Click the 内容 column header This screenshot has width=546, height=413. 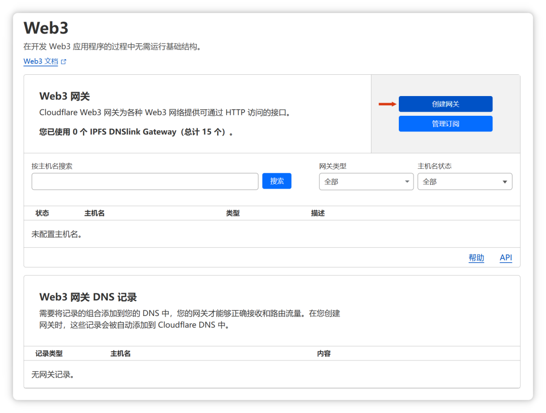[324, 353]
